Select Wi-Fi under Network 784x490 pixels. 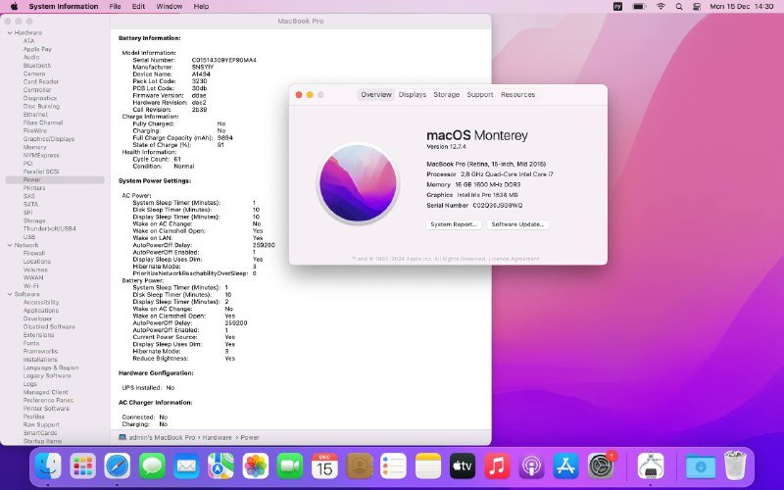(x=30, y=286)
